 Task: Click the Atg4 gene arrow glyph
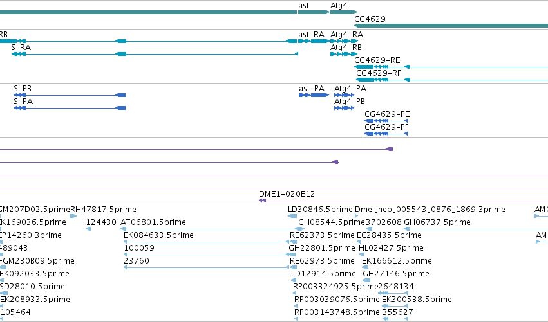coord(344,12)
